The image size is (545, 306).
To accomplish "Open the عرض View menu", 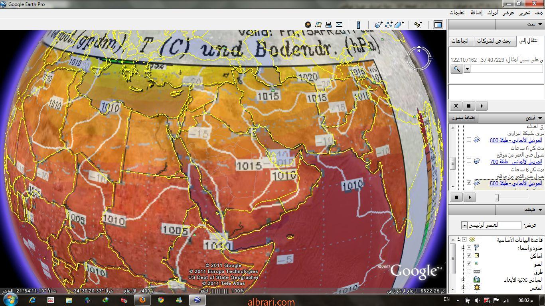I will (x=508, y=13).
